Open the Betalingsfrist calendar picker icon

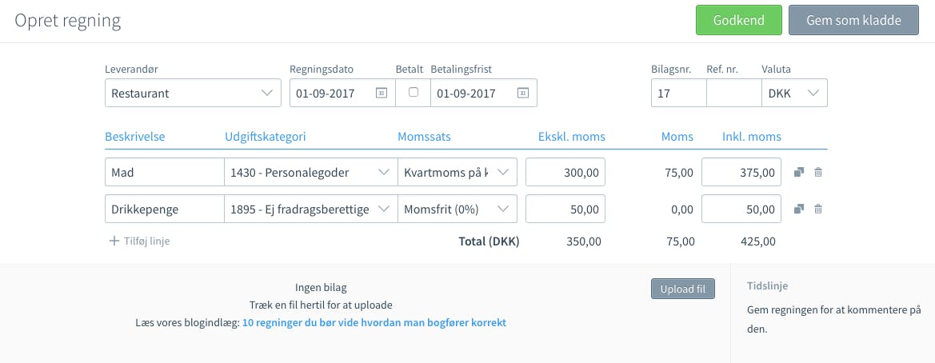(522, 93)
